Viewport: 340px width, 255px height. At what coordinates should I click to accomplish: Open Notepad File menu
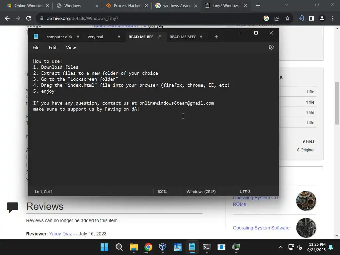[x=36, y=47]
